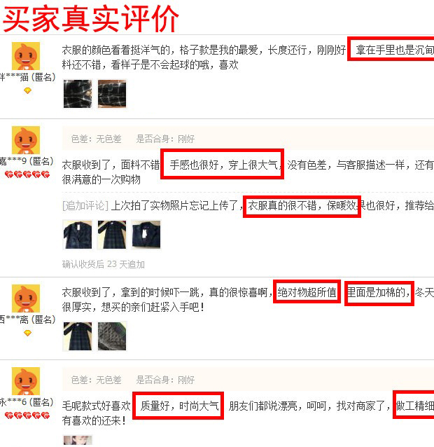Viewport: 434px width, 447px height.
Task: Open quilted lining photo in third review
Action: pos(112,336)
